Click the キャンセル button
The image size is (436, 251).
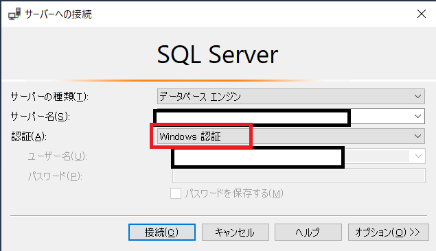pyautogui.click(x=236, y=232)
